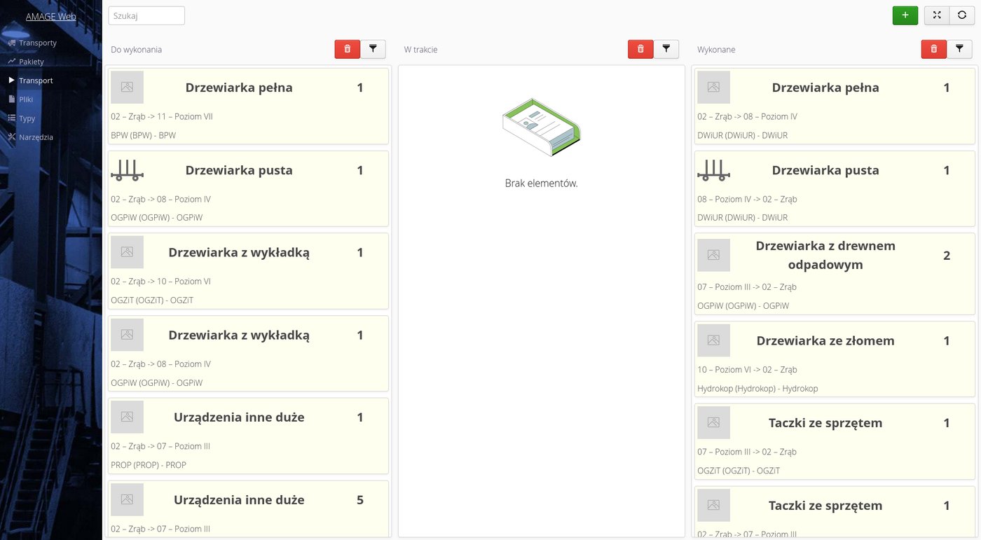This screenshot has height=540, width=981.
Task: Click the image placeholder on Drzewiarka ze złomem
Action: pos(713,340)
